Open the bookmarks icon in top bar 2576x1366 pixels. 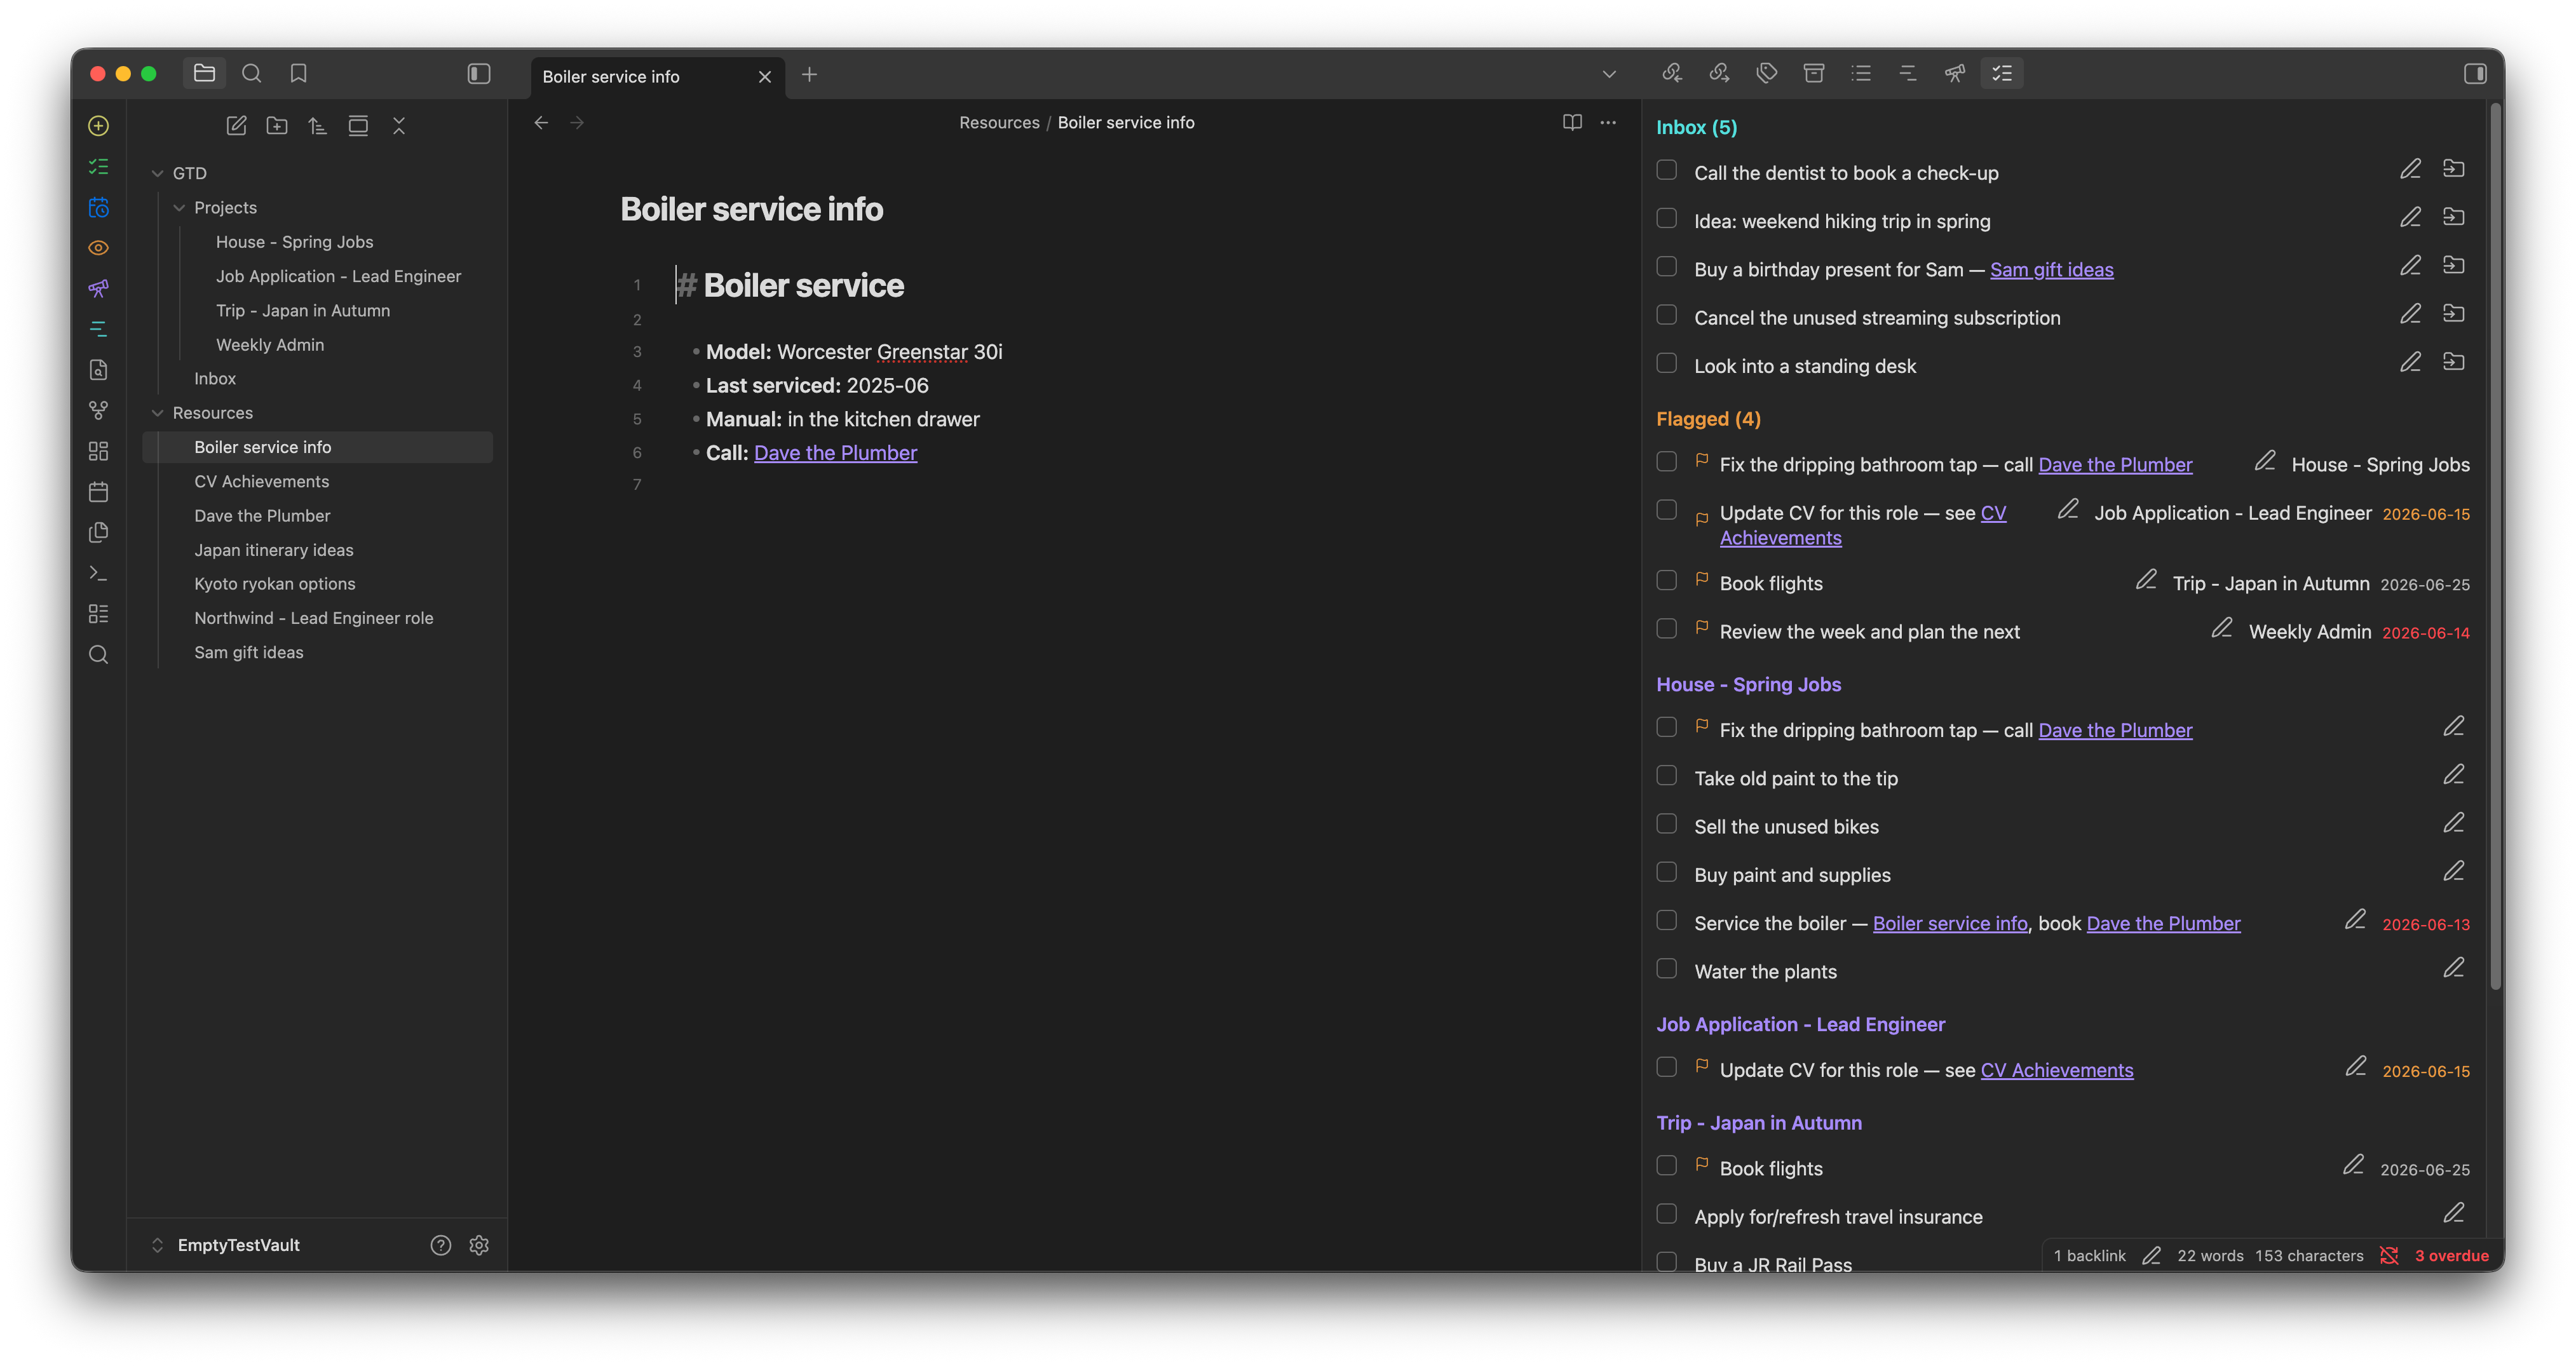(298, 73)
